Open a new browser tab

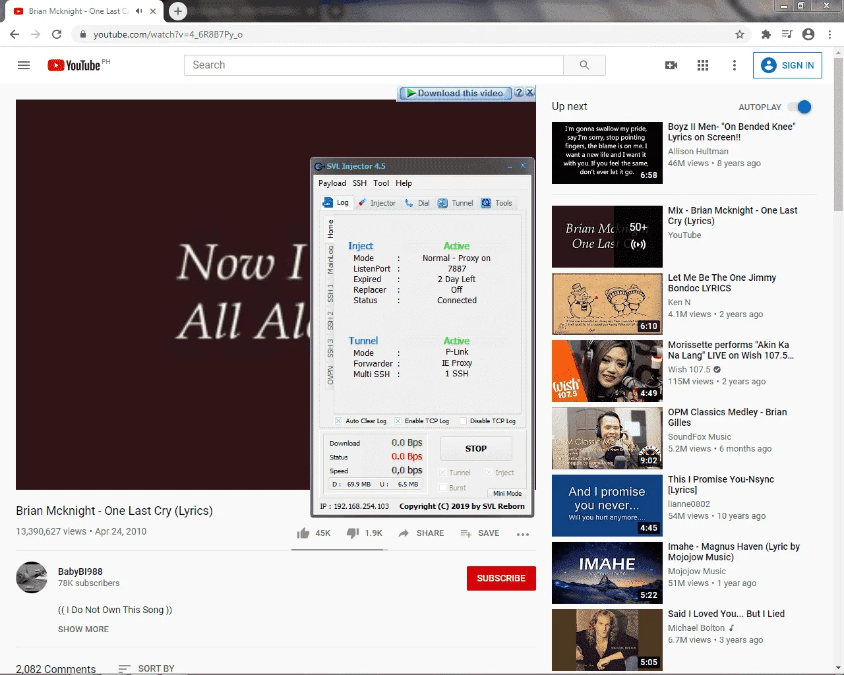click(178, 11)
